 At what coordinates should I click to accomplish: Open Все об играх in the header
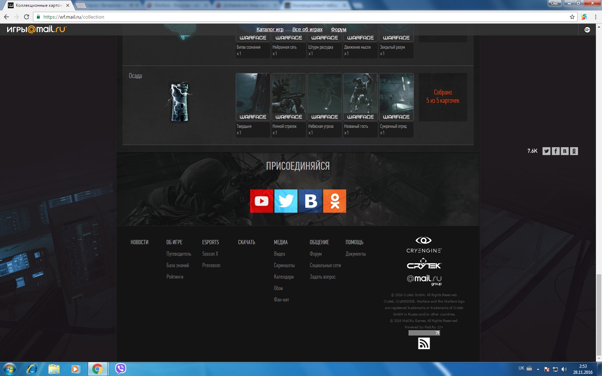pos(307,29)
